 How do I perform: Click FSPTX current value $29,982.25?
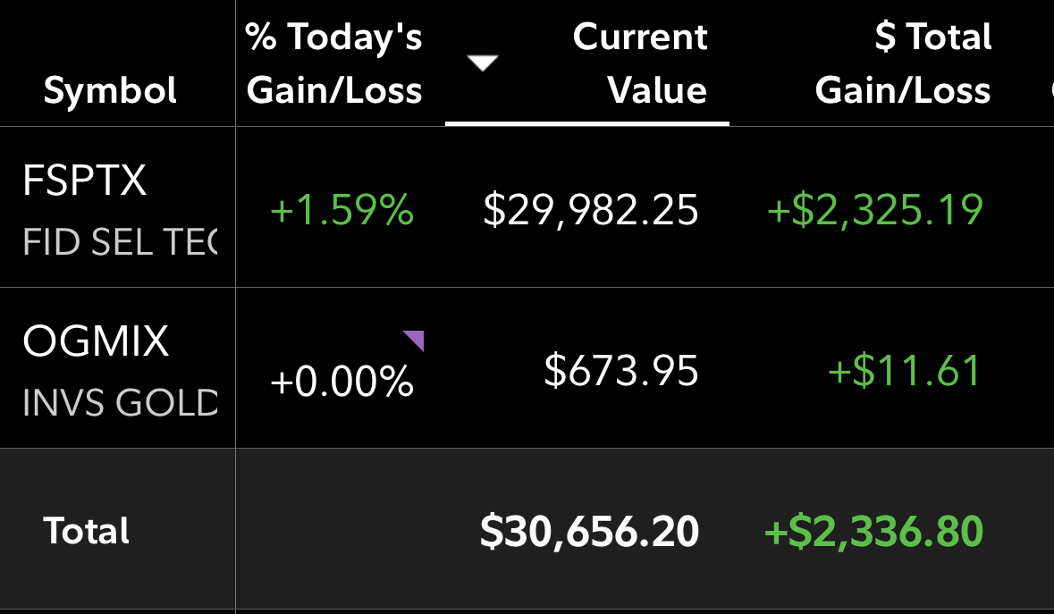(x=591, y=210)
